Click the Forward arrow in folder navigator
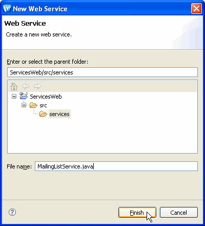The height and width of the screenshot is (226, 205). pyautogui.click(x=37, y=86)
